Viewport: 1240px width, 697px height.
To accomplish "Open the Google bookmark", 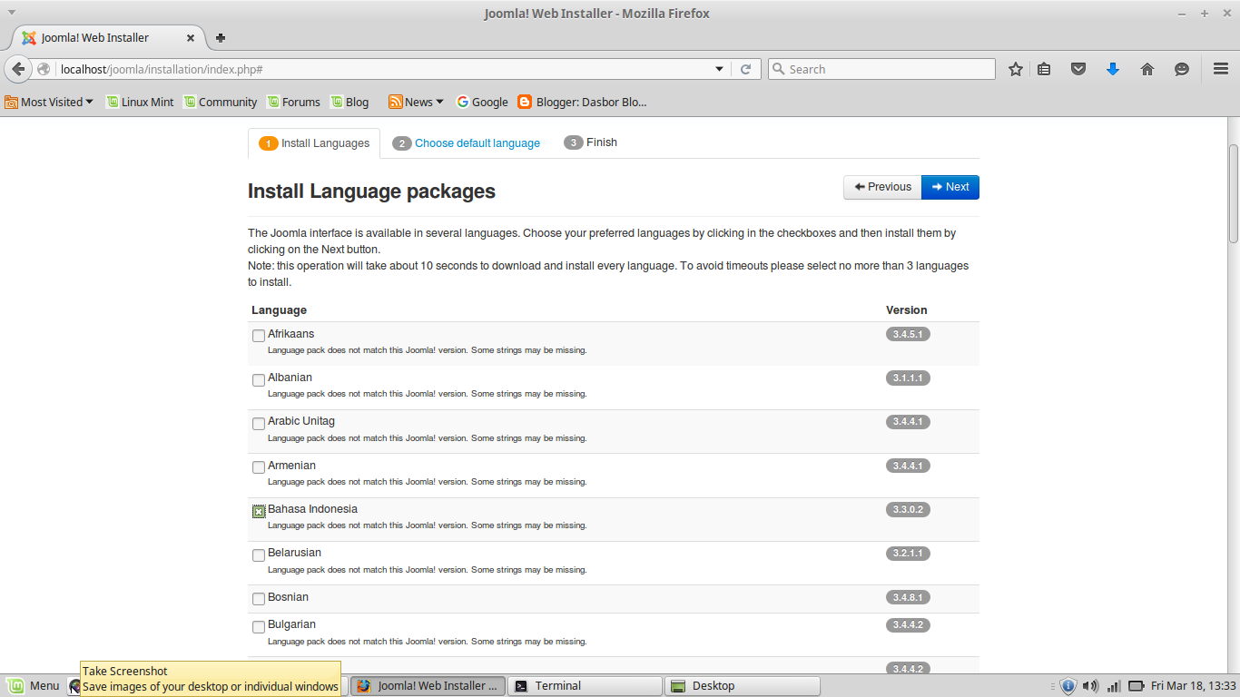I will click(482, 102).
